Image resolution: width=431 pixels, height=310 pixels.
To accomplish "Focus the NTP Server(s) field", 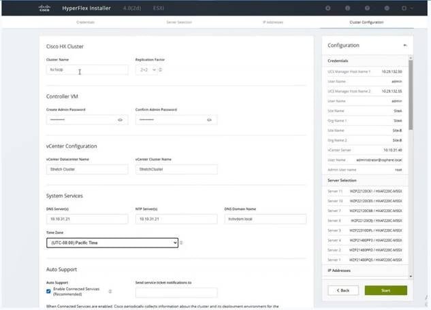I will coord(176,219).
